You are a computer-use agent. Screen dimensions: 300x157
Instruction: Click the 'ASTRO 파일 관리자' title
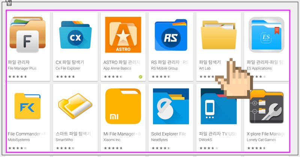point(122,62)
